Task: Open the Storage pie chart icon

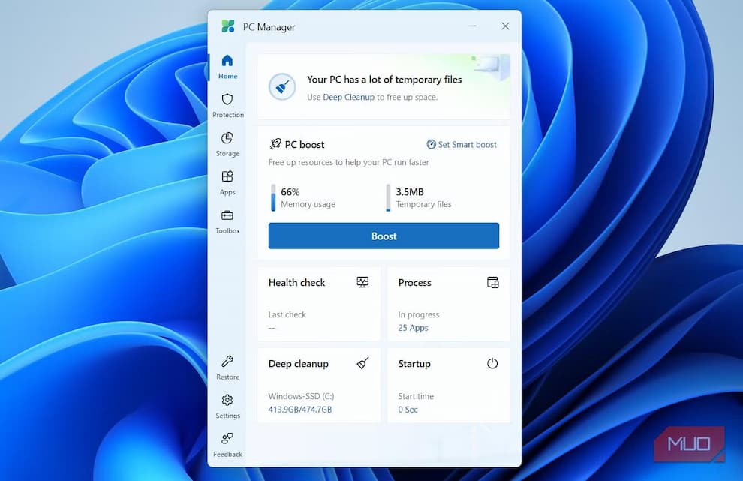Action: coord(227,138)
